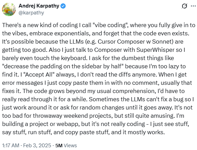Screen dimensions: 197x150
Task: Open the @karpathy handle link
Action: 31,13
